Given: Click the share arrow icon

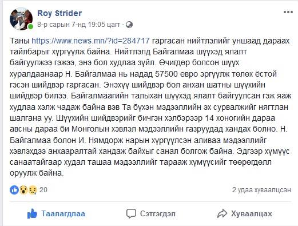Looking at the screenshot, I should (x=222, y=213).
